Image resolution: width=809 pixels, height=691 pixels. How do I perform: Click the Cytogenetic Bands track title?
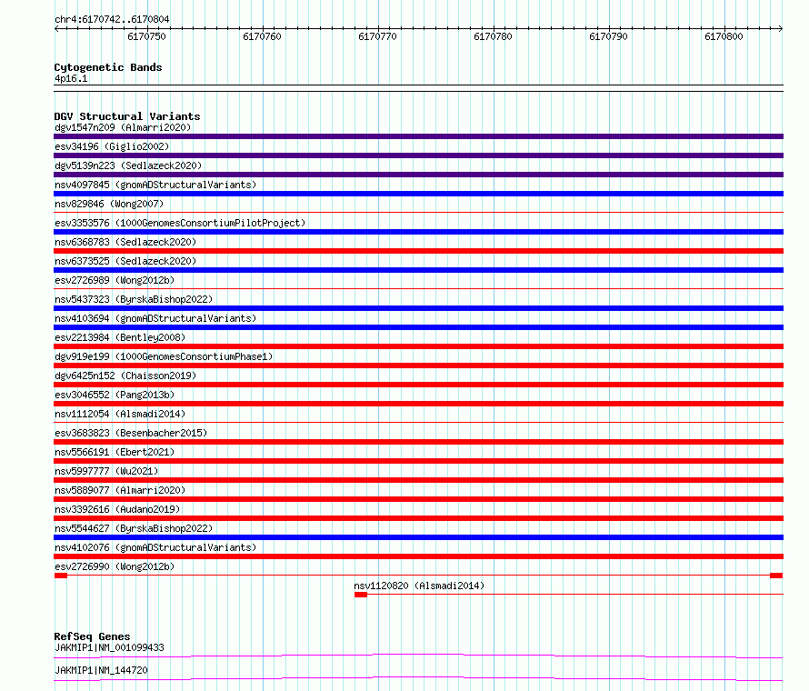click(x=108, y=67)
